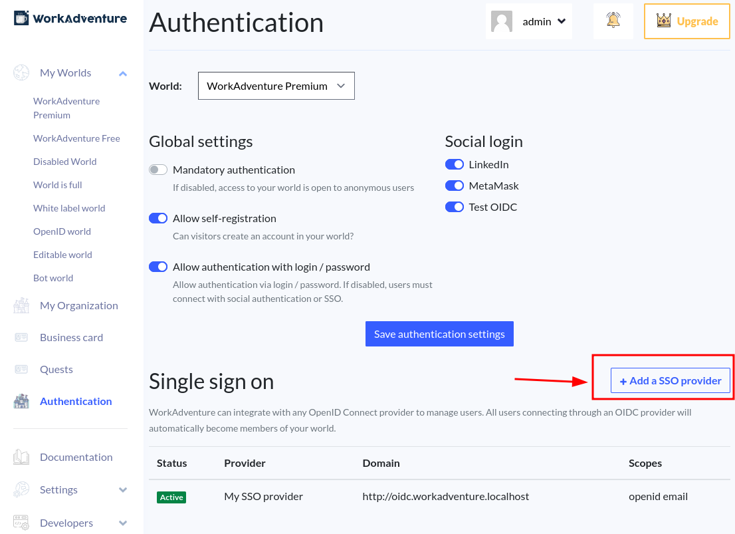Turn off the MetaMask social login

[x=454, y=186]
